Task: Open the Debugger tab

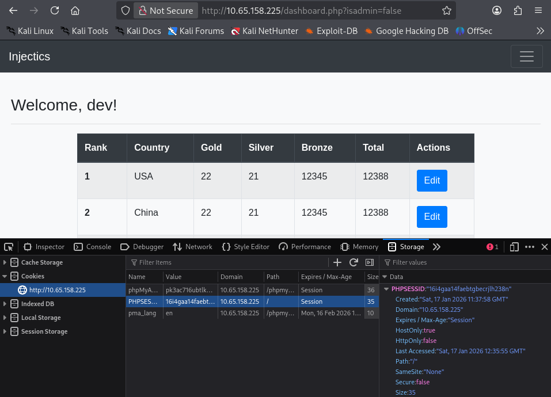Action: point(142,247)
